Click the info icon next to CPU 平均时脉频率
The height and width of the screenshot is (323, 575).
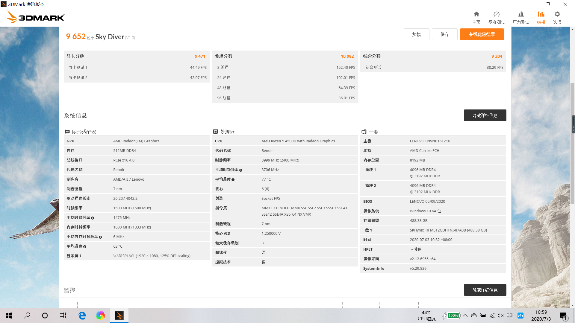click(241, 170)
